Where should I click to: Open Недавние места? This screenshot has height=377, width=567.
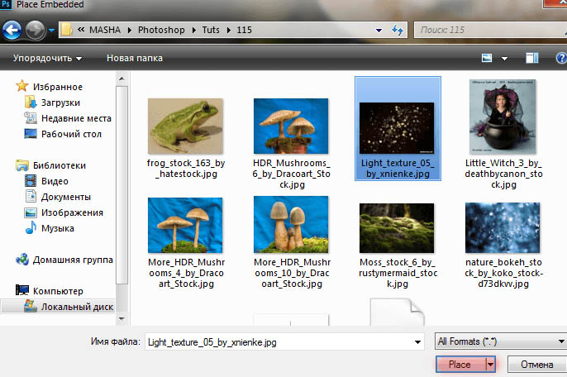pyautogui.click(x=76, y=118)
